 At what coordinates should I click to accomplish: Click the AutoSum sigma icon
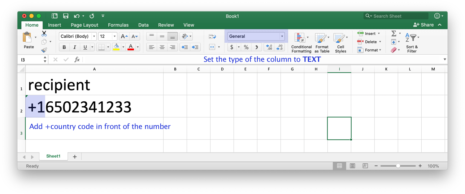tap(394, 33)
